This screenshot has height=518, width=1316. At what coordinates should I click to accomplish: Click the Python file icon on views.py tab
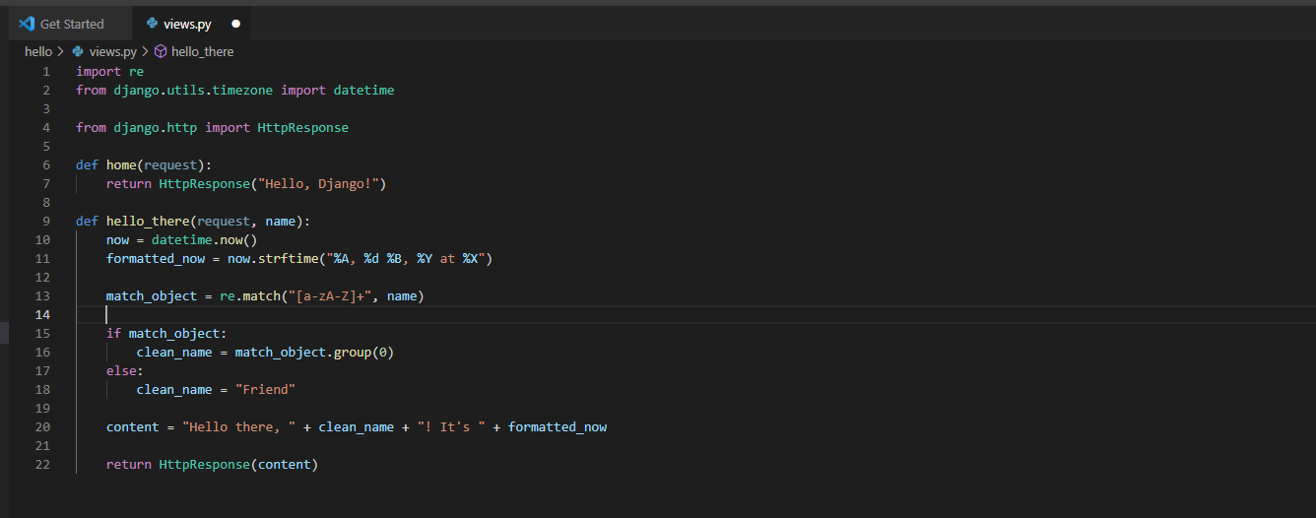(x=152, y=24)
